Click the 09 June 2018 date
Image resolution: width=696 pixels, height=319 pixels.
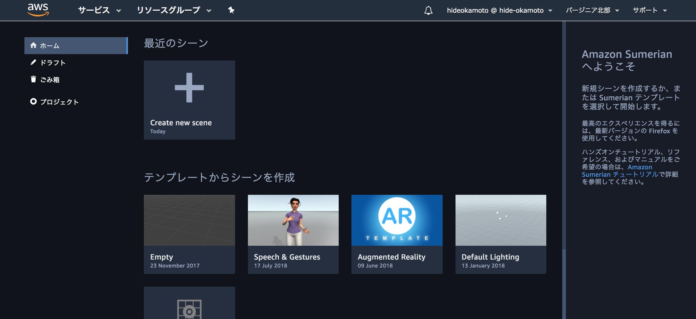375,265
